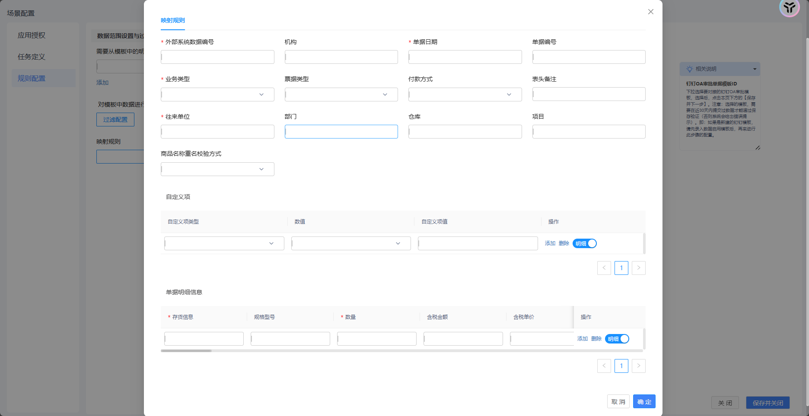Open the 业务类型 dropdown
Screen dimensions: 809x416
pos(217,95)
